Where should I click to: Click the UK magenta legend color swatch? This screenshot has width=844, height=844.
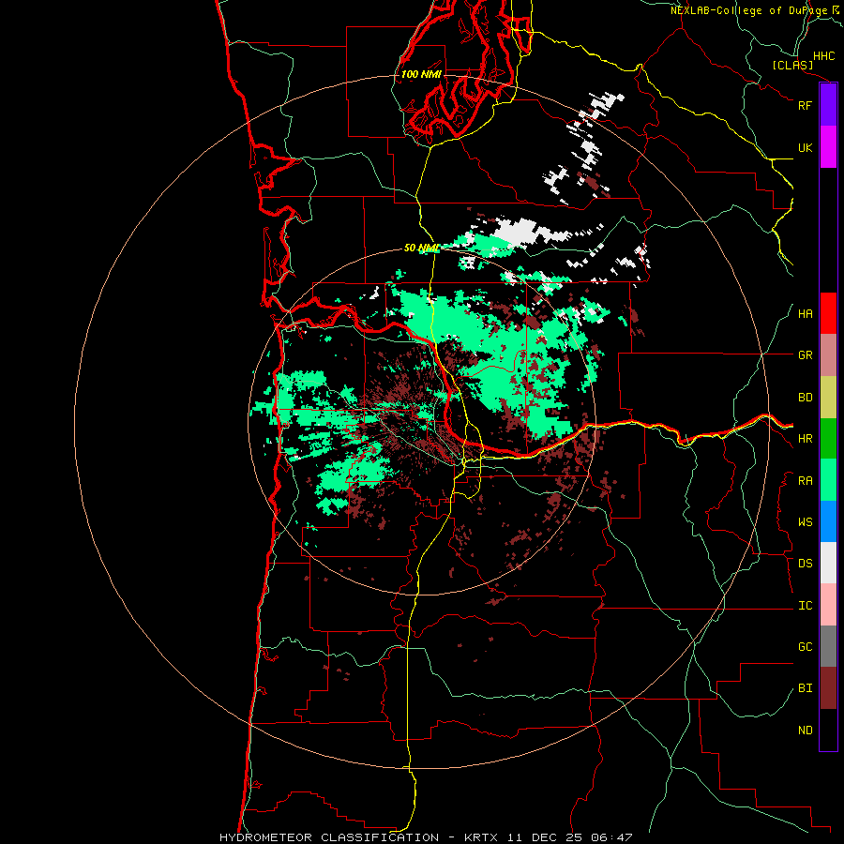pos(828,147)
